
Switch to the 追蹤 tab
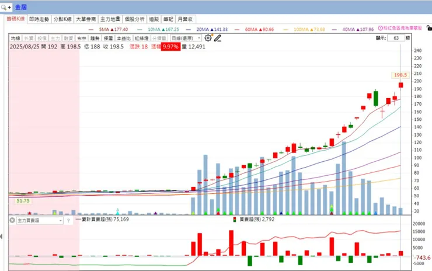(x=154, y=19)
